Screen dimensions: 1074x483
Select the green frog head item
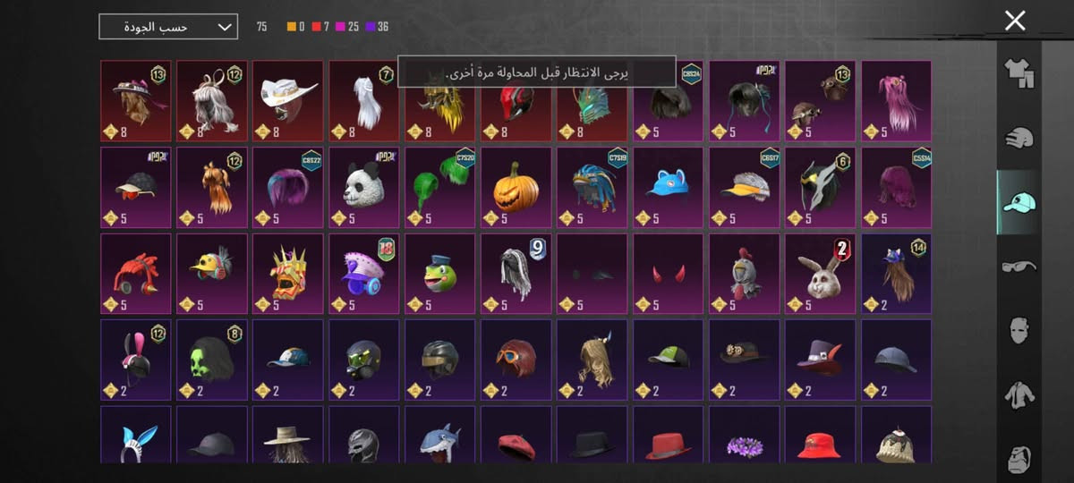[x=440, y=274]
